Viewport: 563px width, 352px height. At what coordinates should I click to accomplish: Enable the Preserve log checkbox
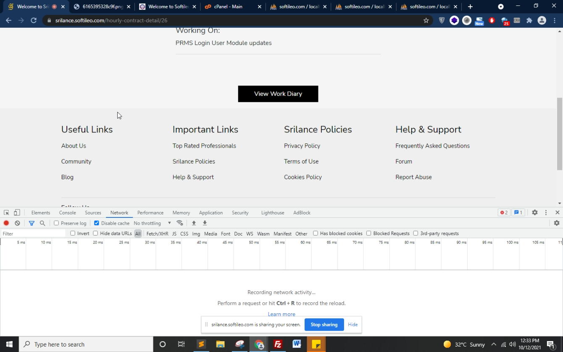(56, 223)
